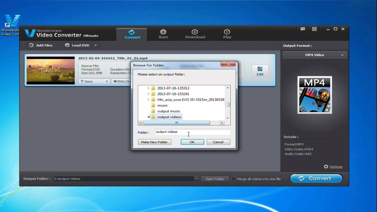This screenshot has width=377, height=212.
Task: Expand the 2013-07-16-153241 folder arrow
Action: [x=148, y=94]
